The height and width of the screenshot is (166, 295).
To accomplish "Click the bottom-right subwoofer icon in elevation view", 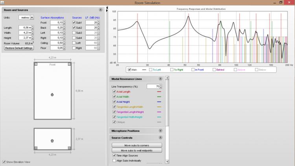I will click(x=69, y=148).
